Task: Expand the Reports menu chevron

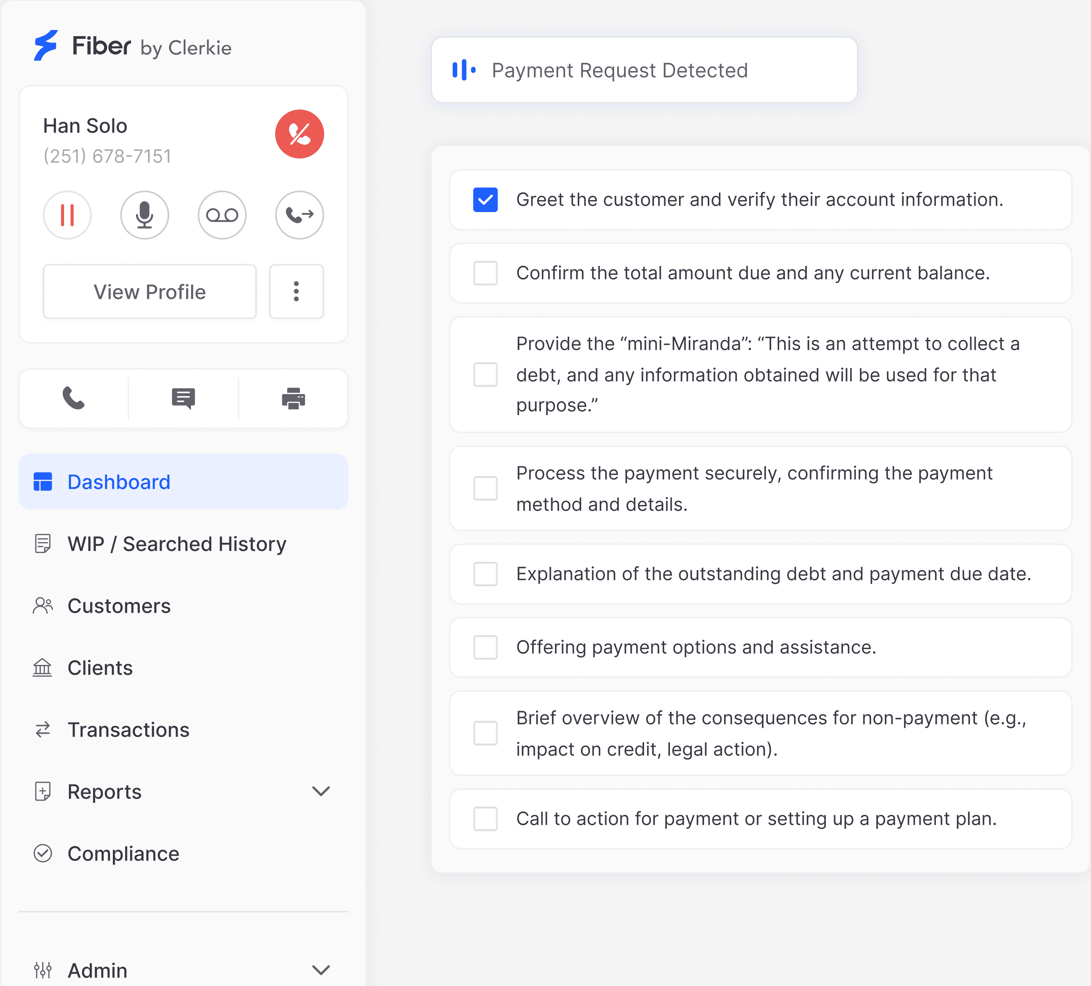Action: [x=321, y=791]
